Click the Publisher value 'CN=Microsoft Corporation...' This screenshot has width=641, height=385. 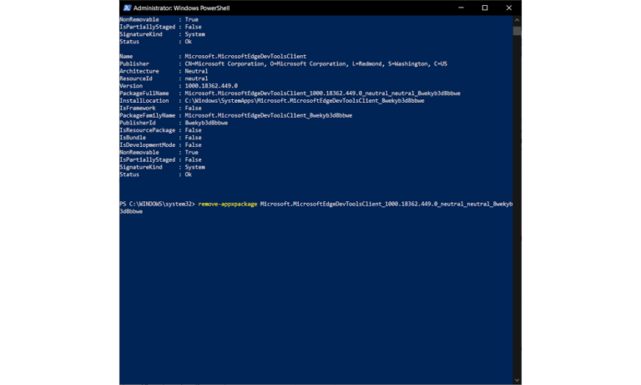click(x=316, y=63)
